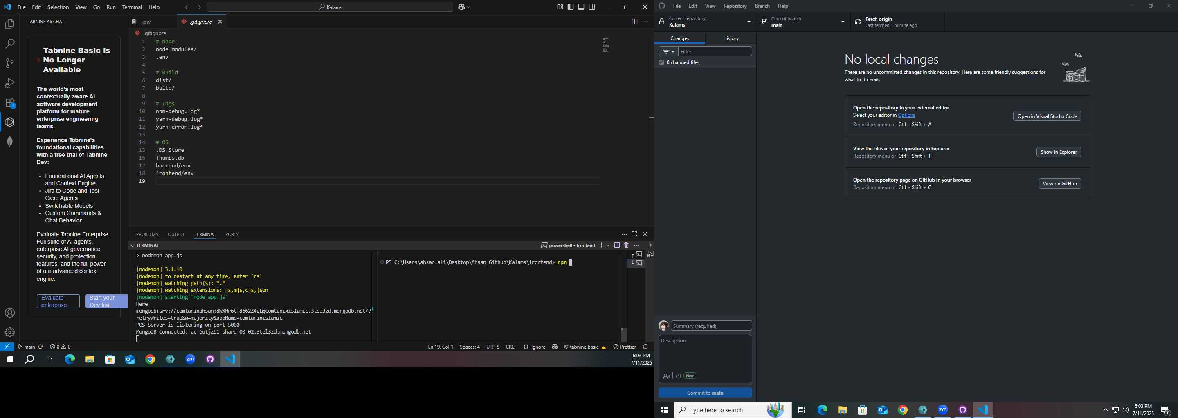Toggle VS Code bottom panel layout
Image resolution: width=1178 pixels, height=418 pixels.
pyautogui.click(x=581, y=7)
